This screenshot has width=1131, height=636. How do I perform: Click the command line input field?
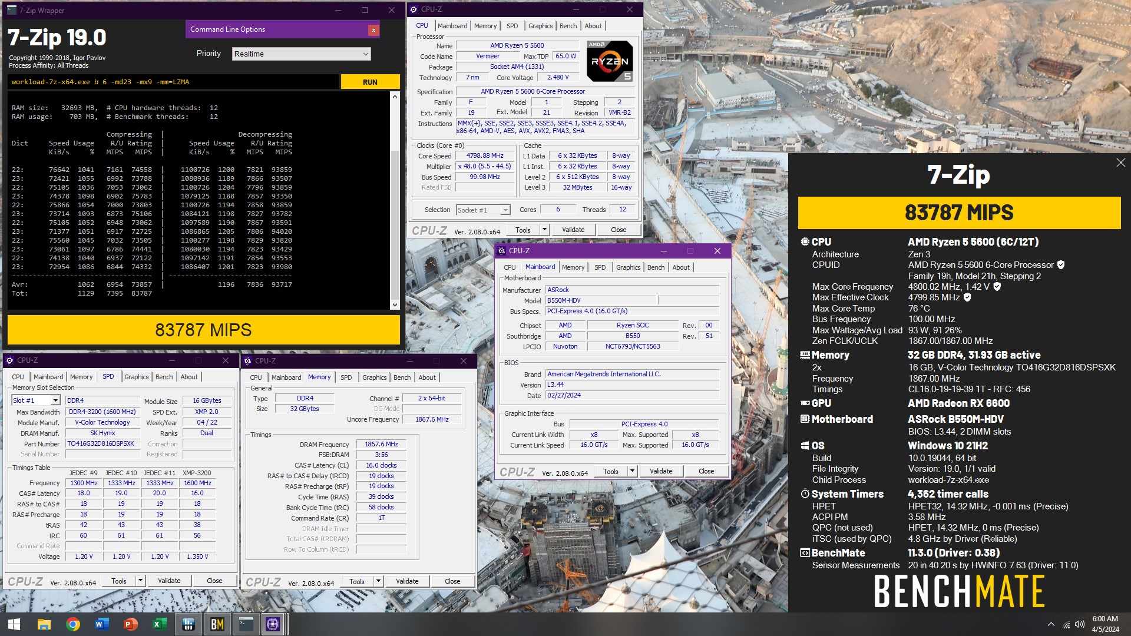pyautogui.click(x=173, y=82)
